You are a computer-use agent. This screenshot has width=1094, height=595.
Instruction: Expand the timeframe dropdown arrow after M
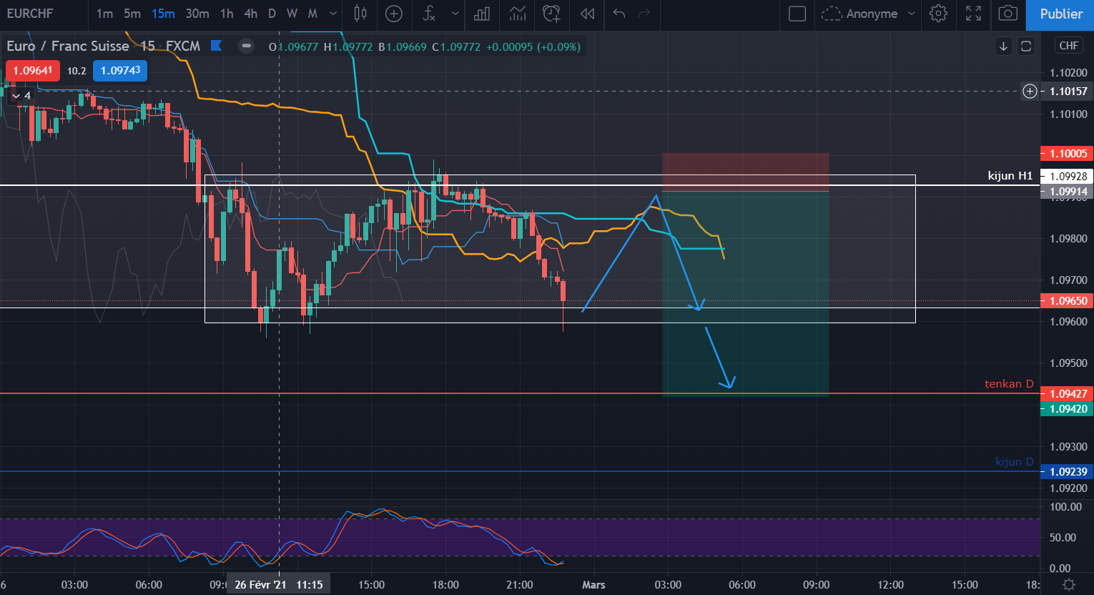[333, 14]
